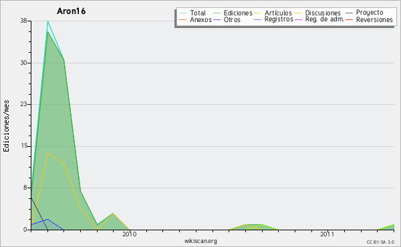Click the y-axis value 0

(25, 230)
